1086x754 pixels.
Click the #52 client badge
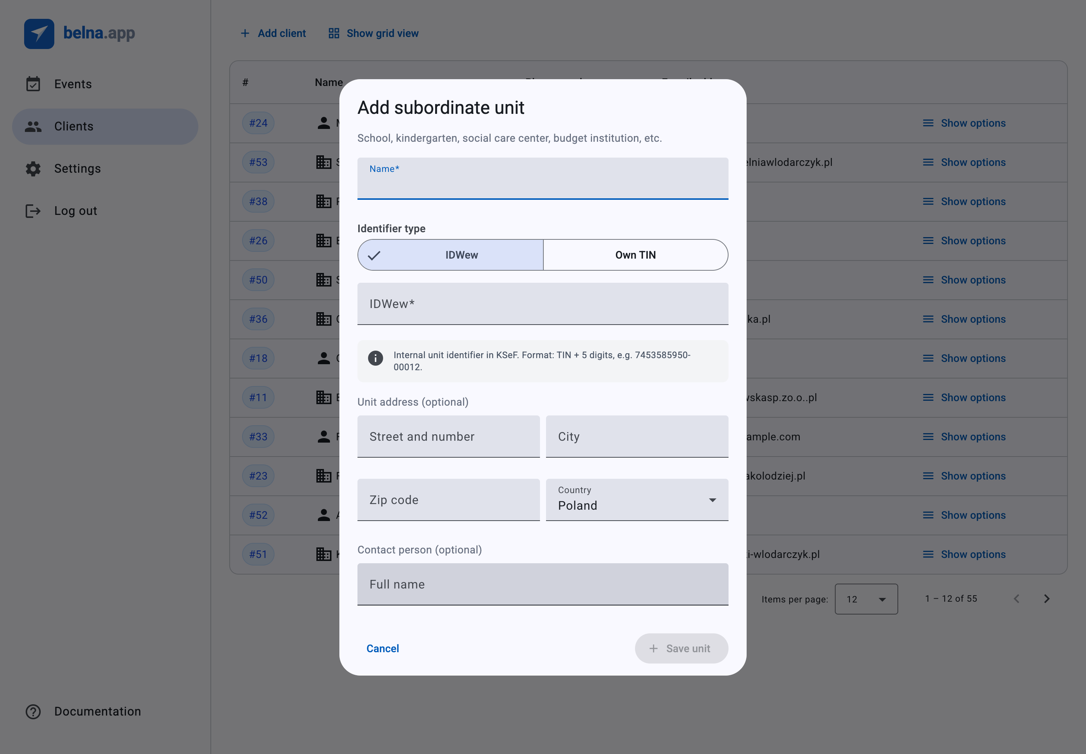click(x=258, y=515)
